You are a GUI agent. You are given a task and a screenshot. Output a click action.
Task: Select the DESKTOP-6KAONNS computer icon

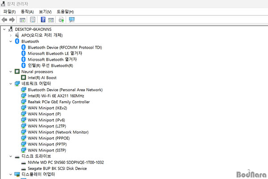11,29
